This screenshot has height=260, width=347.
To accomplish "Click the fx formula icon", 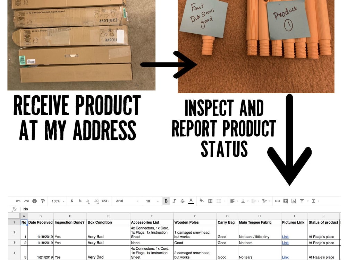I will click(x=14, y=209).
